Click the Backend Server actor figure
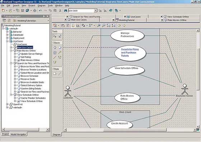 click(x=185, y=89)
